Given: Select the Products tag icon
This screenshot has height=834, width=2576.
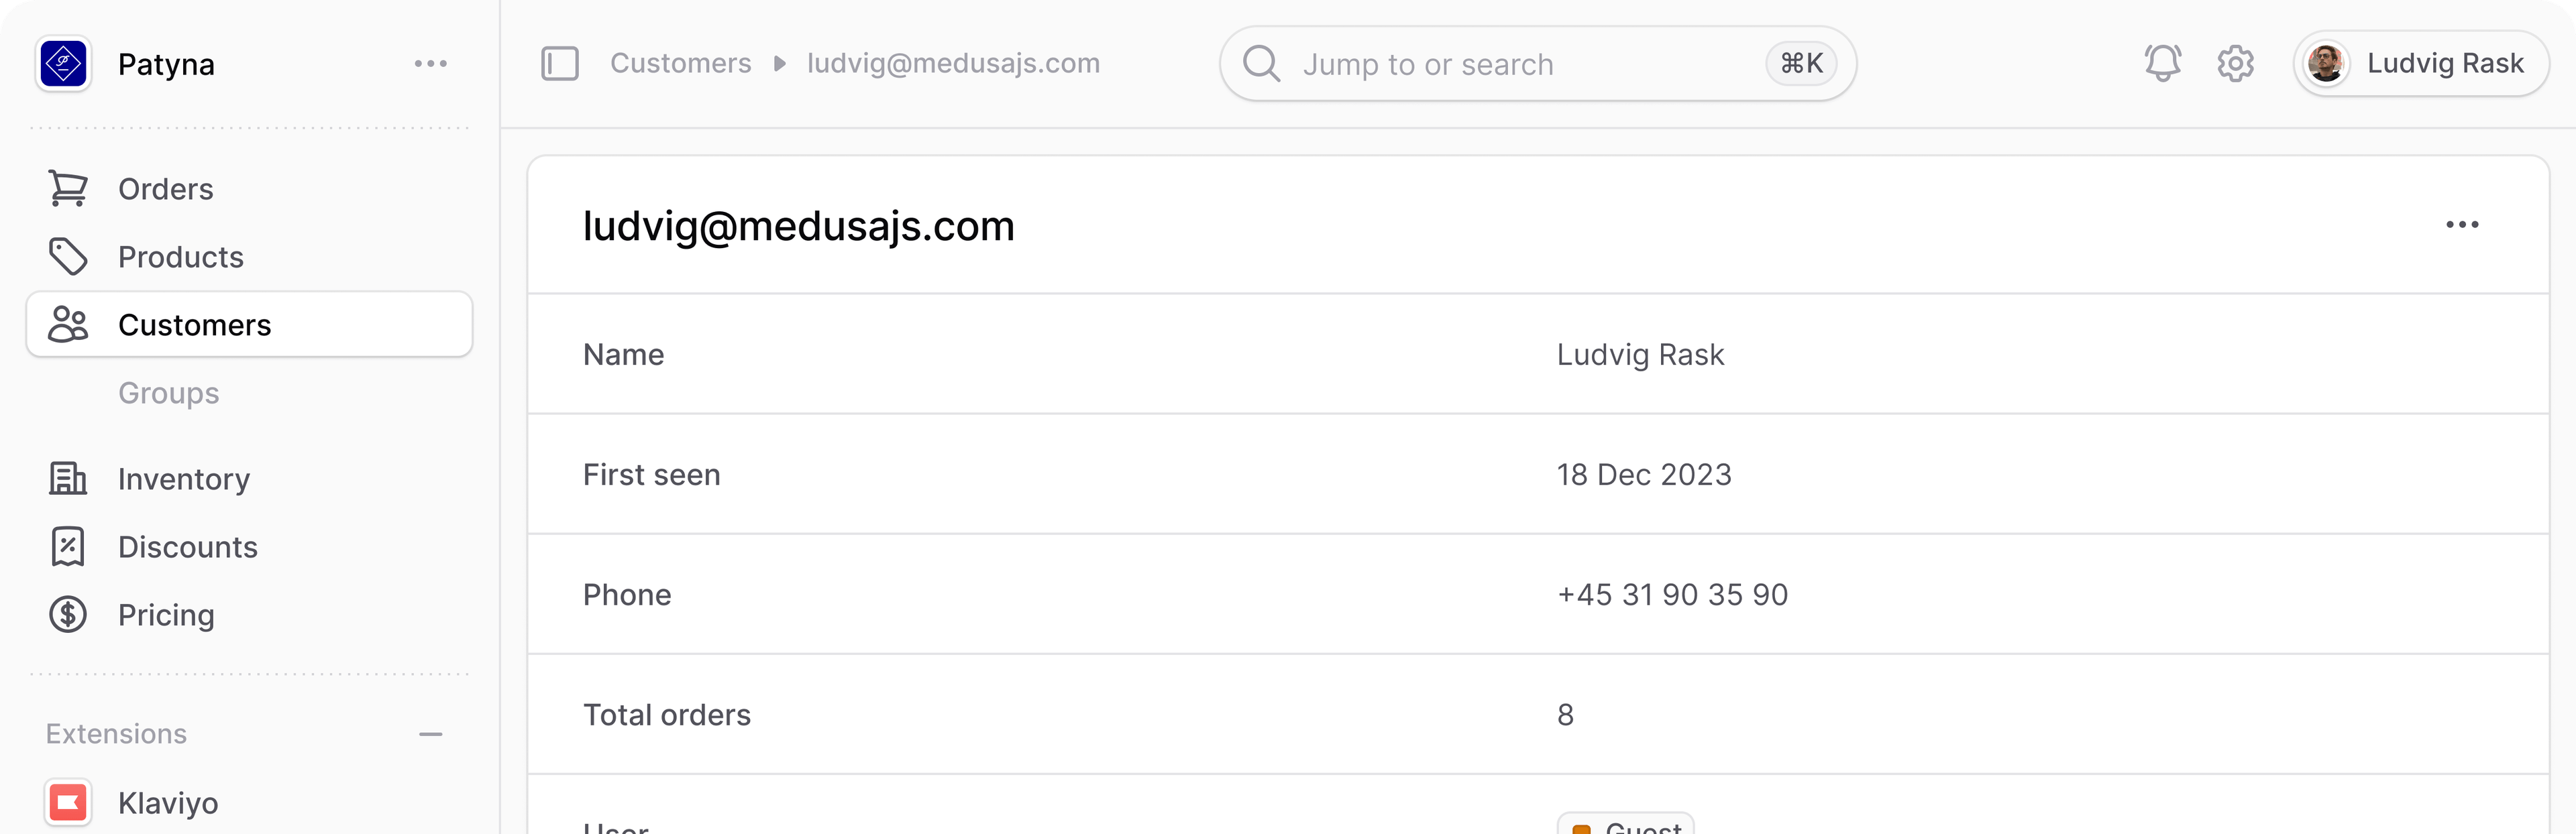Looking at the screenshot, I should (68, 257).
